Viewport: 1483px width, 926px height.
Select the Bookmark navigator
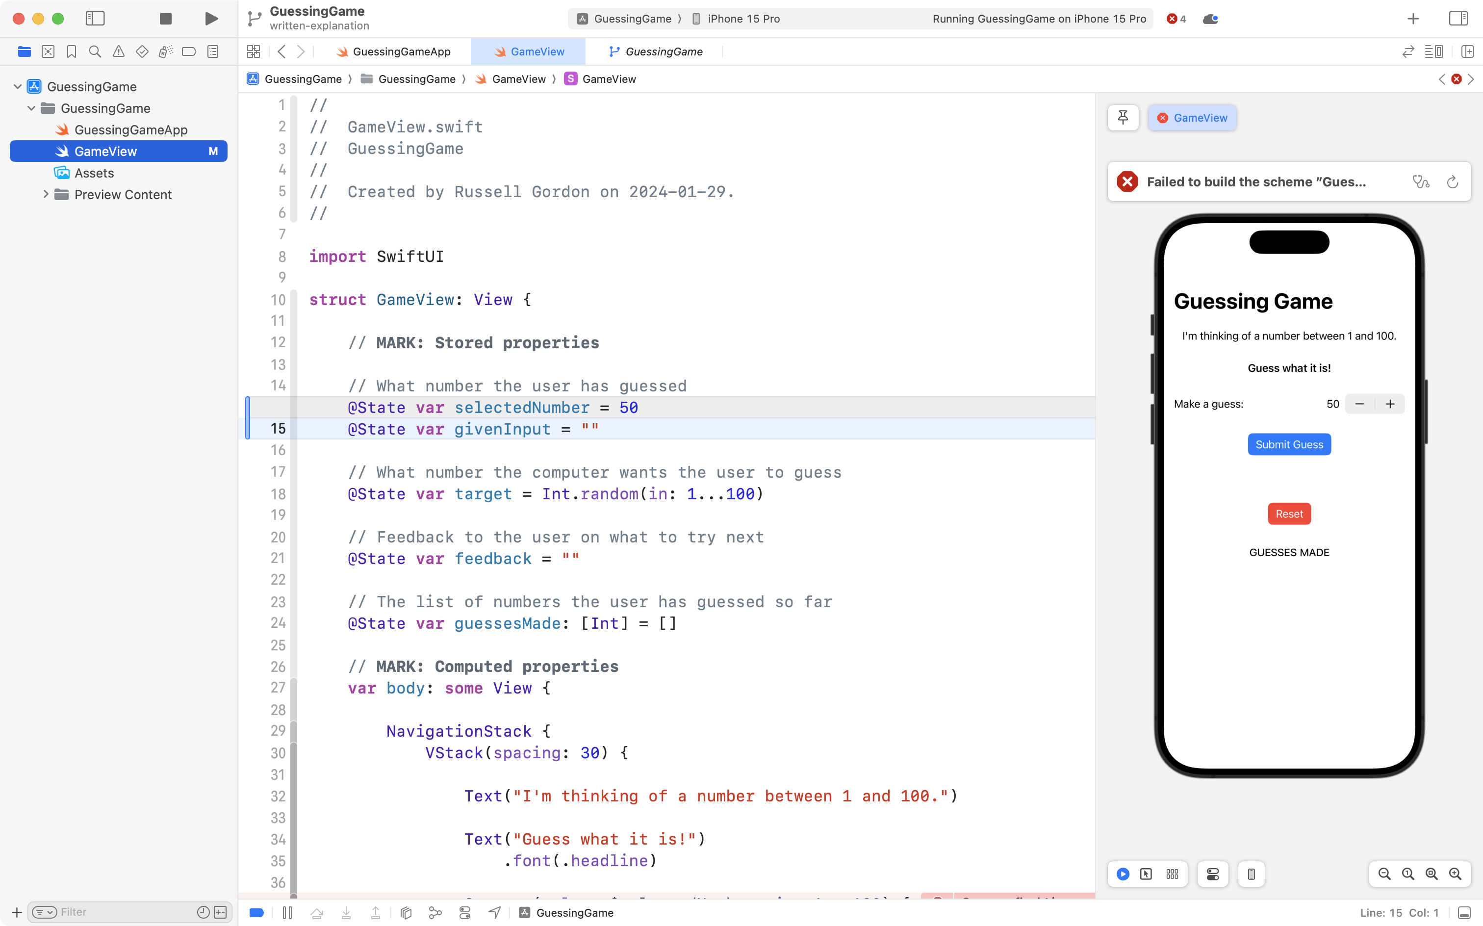71,51
